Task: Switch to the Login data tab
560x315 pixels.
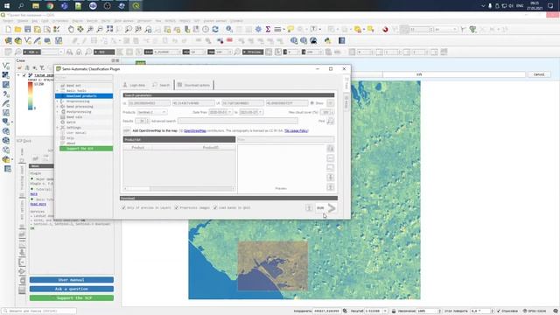Action: (x=134, y=85)
